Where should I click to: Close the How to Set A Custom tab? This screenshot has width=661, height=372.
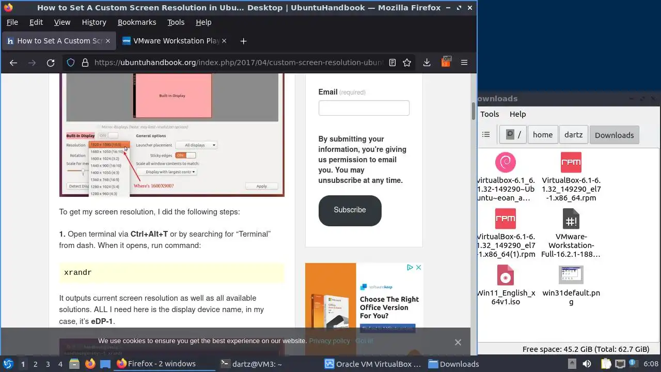[x=107, y=41]
